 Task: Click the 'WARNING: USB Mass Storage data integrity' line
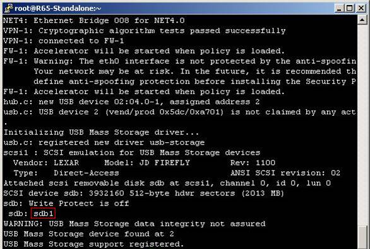[x=134, y=224]
